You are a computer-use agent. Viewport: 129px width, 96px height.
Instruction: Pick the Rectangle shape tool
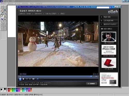click(x=2, y=26)
